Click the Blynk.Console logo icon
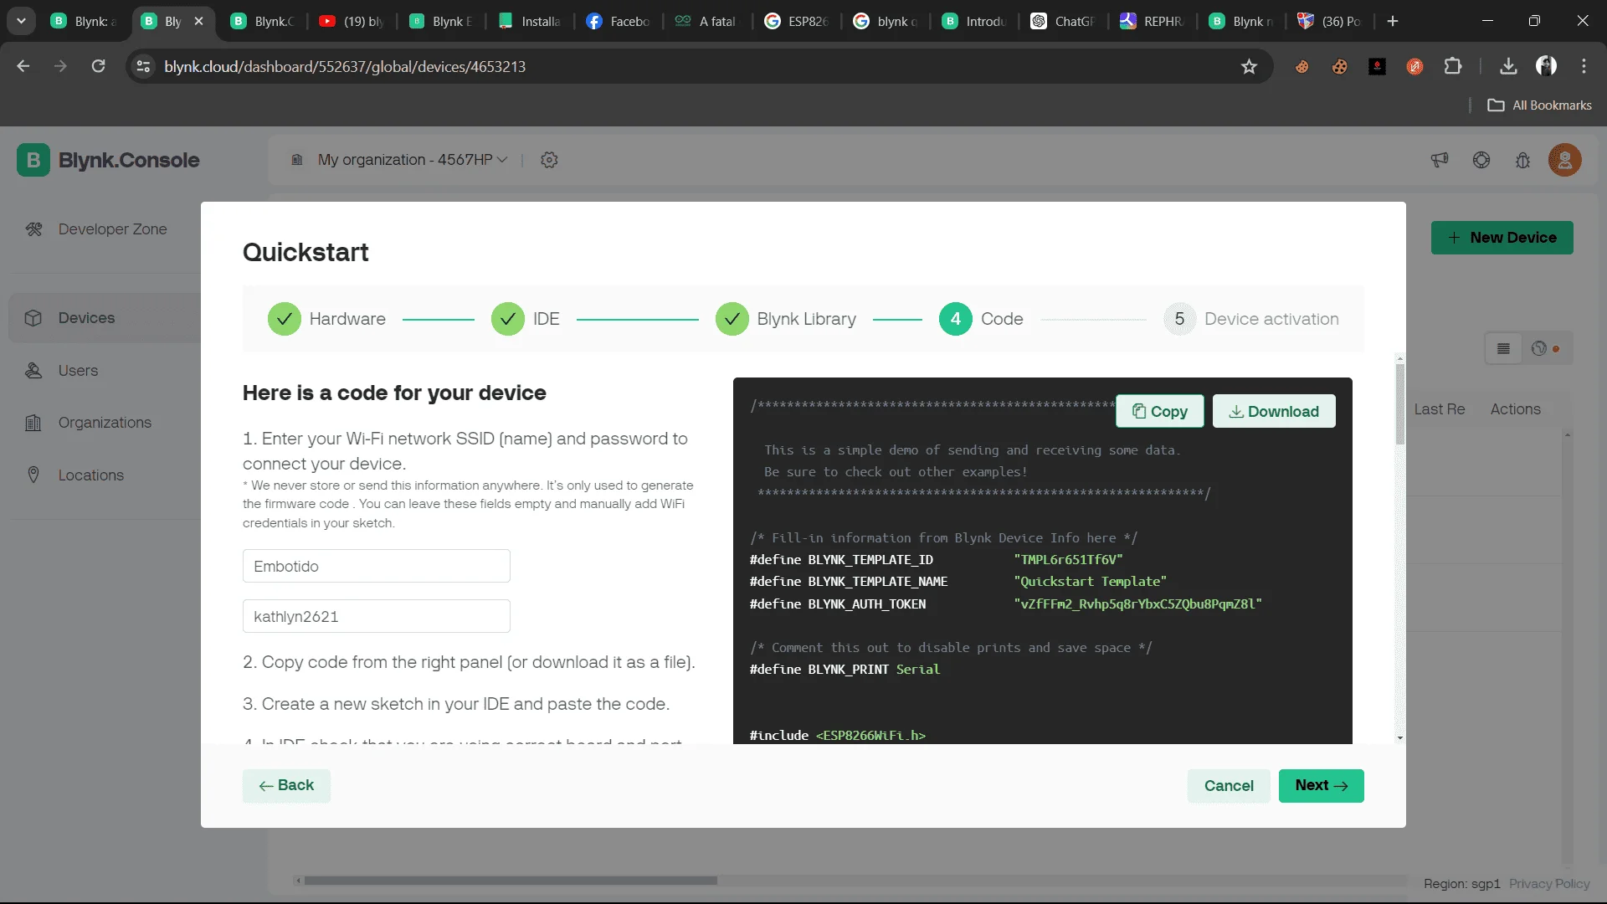This screenshot has width=1607, height=904. 33,160
